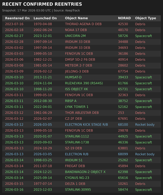Select NORAD number 29878

pyautogui.click(x=123, y=130)
